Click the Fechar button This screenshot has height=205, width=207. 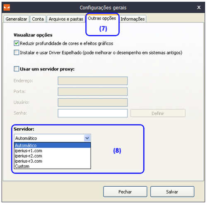tap(125, 192)
